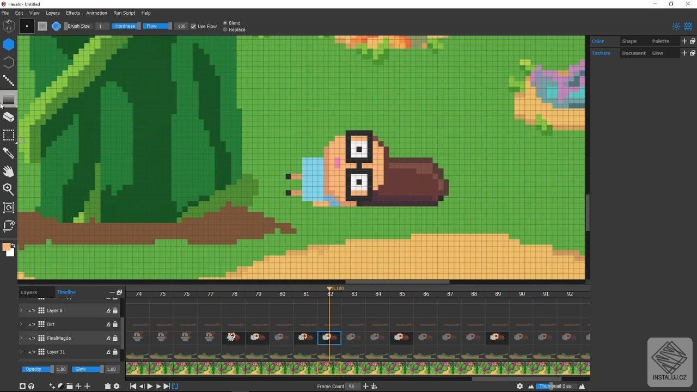Select the rectangular Marquee selection tool

pos(9,135)
